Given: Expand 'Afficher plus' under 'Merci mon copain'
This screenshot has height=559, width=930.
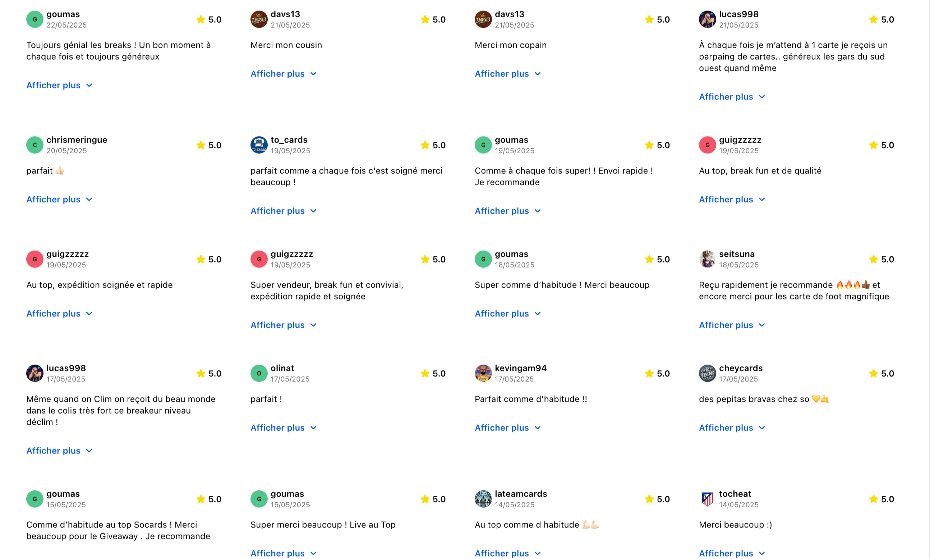Looking at the screenshot, I should click(507, 74).
